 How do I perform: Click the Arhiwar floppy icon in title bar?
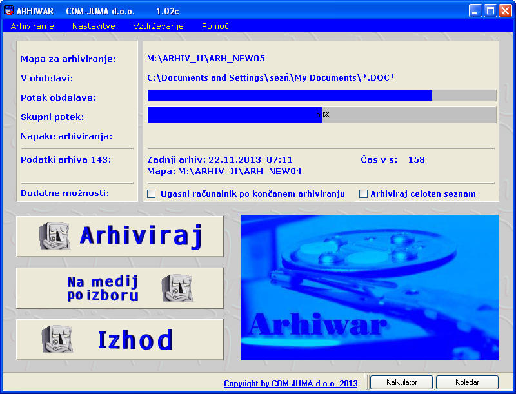tap(9, 11)
